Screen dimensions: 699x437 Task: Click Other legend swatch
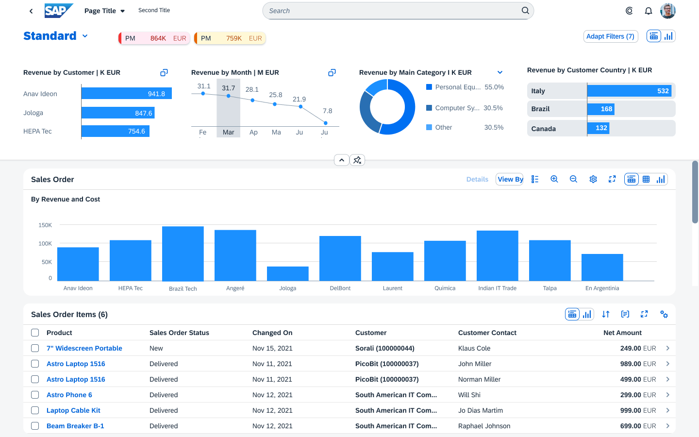(x=429, y=127)
